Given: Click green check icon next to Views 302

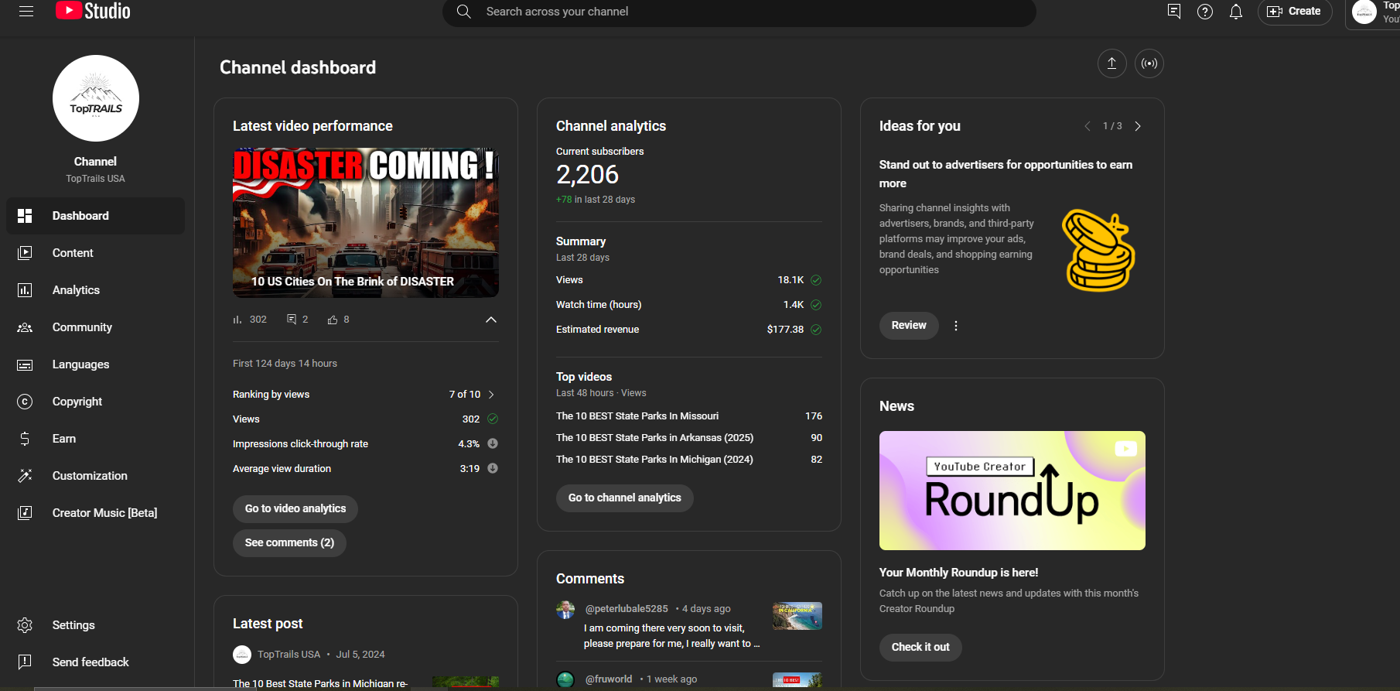Looking at the screenshot, I should click(x=493, y=419).
